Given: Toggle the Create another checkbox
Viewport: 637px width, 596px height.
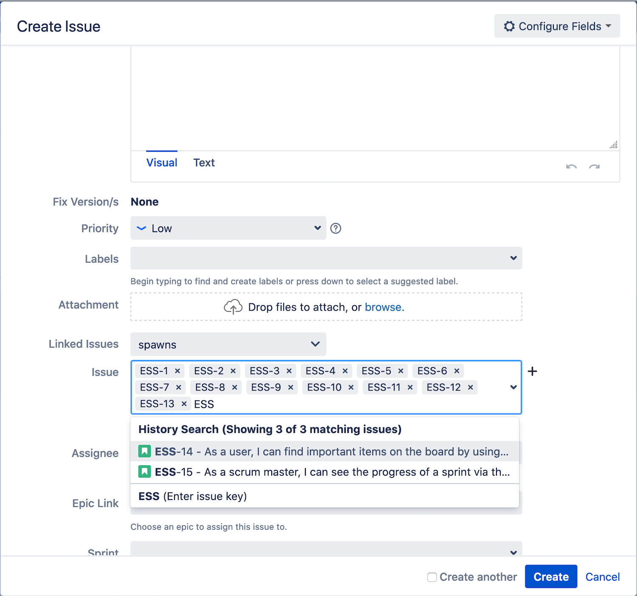Looking at the screenshot, I should [432, 577].
